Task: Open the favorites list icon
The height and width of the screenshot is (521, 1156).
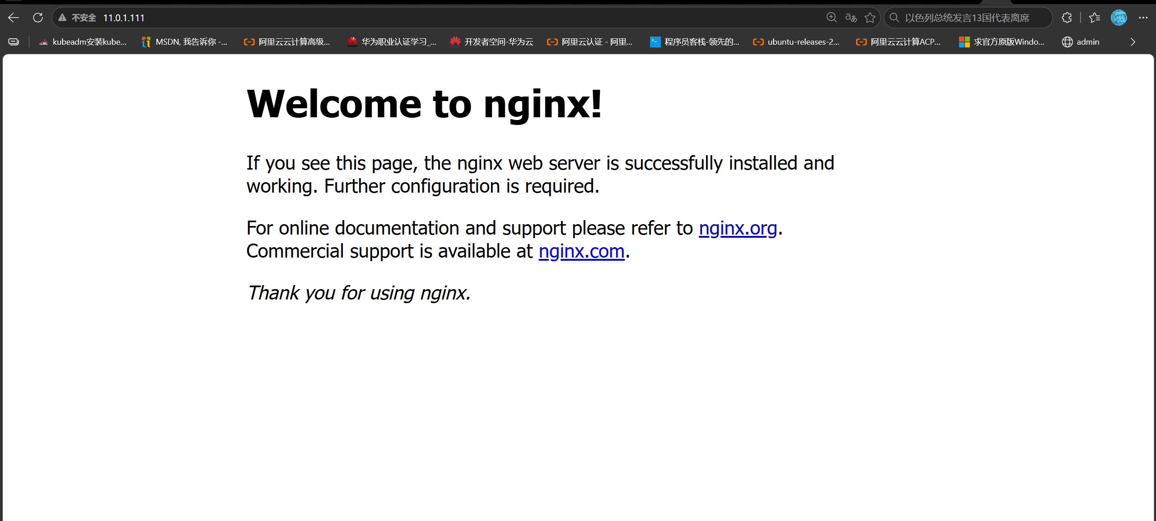Action: coord(1095,18)
